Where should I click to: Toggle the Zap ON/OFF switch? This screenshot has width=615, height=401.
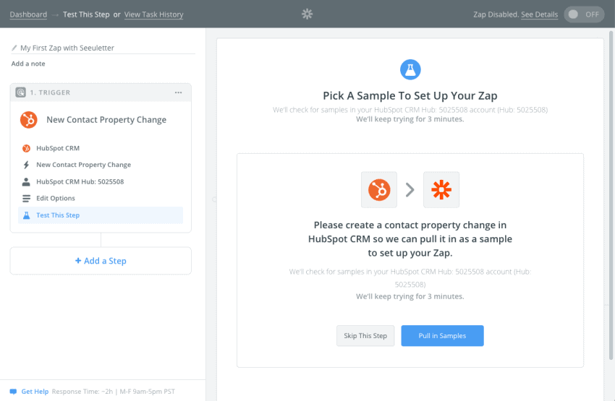coord(584,14)
